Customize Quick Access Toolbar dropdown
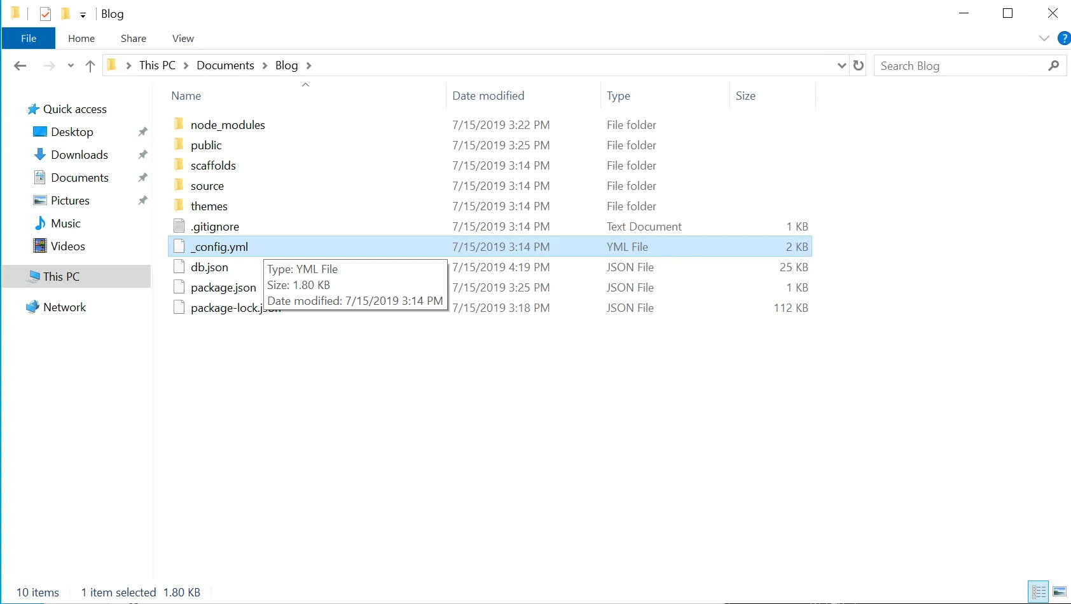1071x604 pixels. tap(83, 15)
